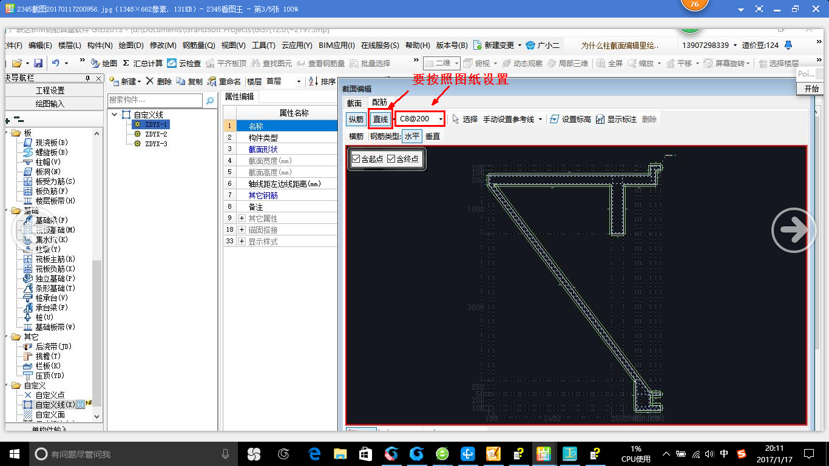Select ZDYX-2 in component tree

[156, 134]
